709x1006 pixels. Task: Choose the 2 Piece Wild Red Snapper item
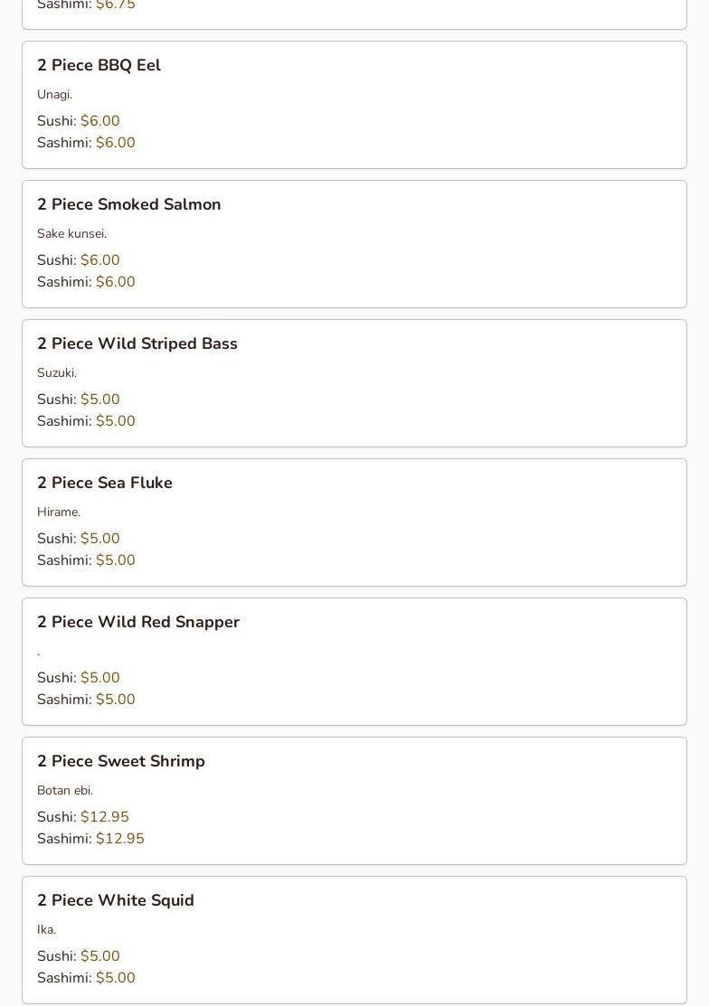tap(137, 622)
